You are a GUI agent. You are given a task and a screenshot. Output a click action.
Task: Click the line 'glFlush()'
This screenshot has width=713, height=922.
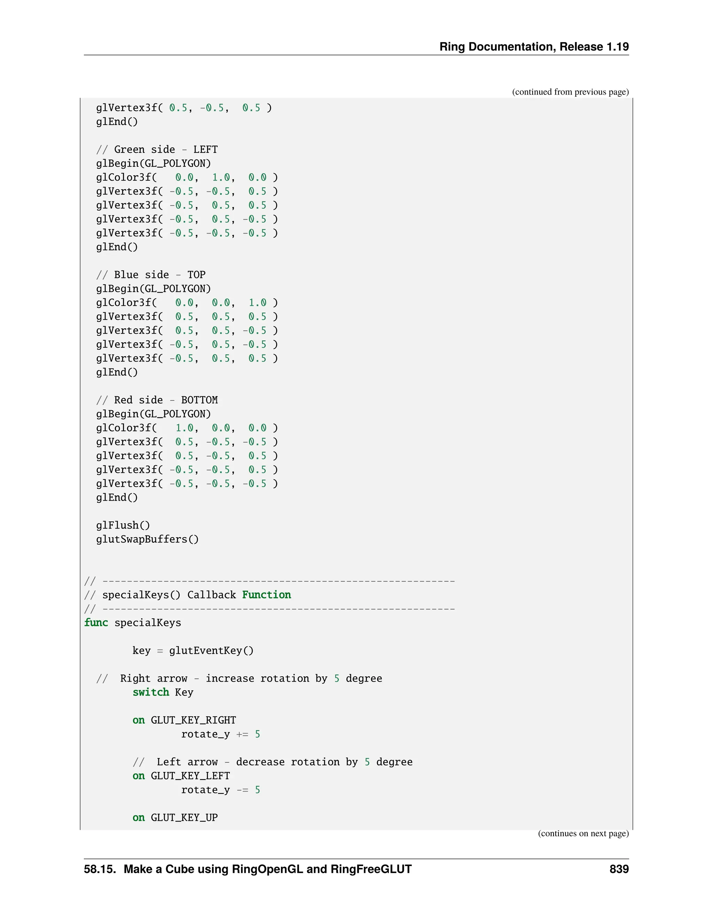tap(123, 525)
